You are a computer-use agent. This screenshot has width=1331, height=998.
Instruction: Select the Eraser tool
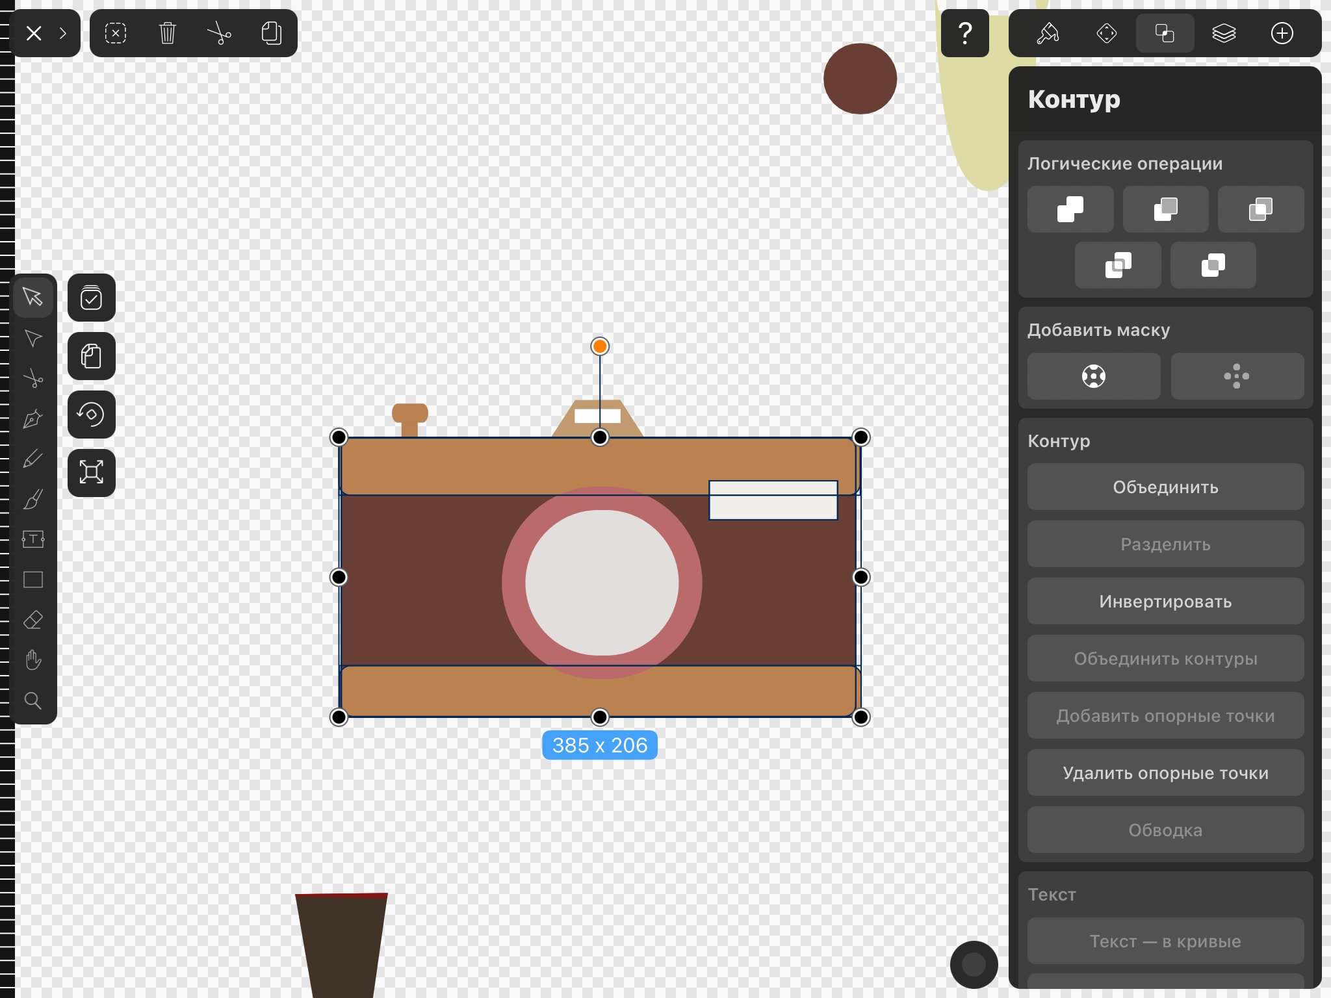coord(33,620)
